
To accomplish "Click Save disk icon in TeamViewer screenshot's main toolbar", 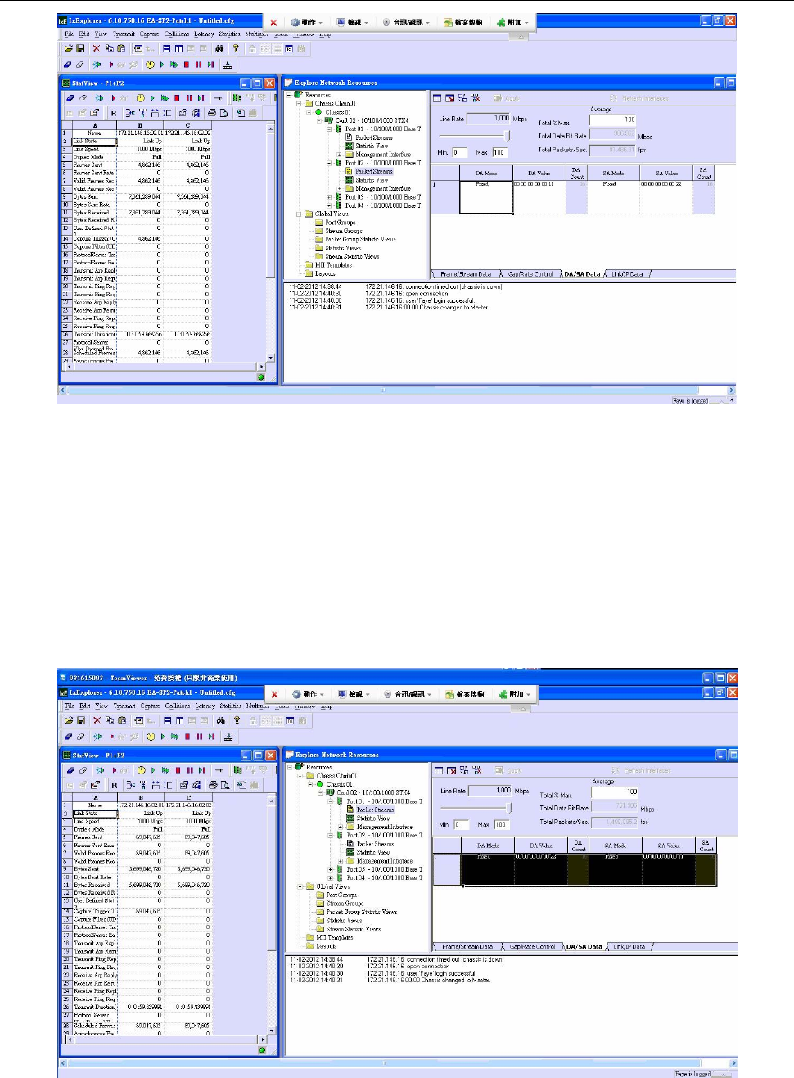I will 81,720.
